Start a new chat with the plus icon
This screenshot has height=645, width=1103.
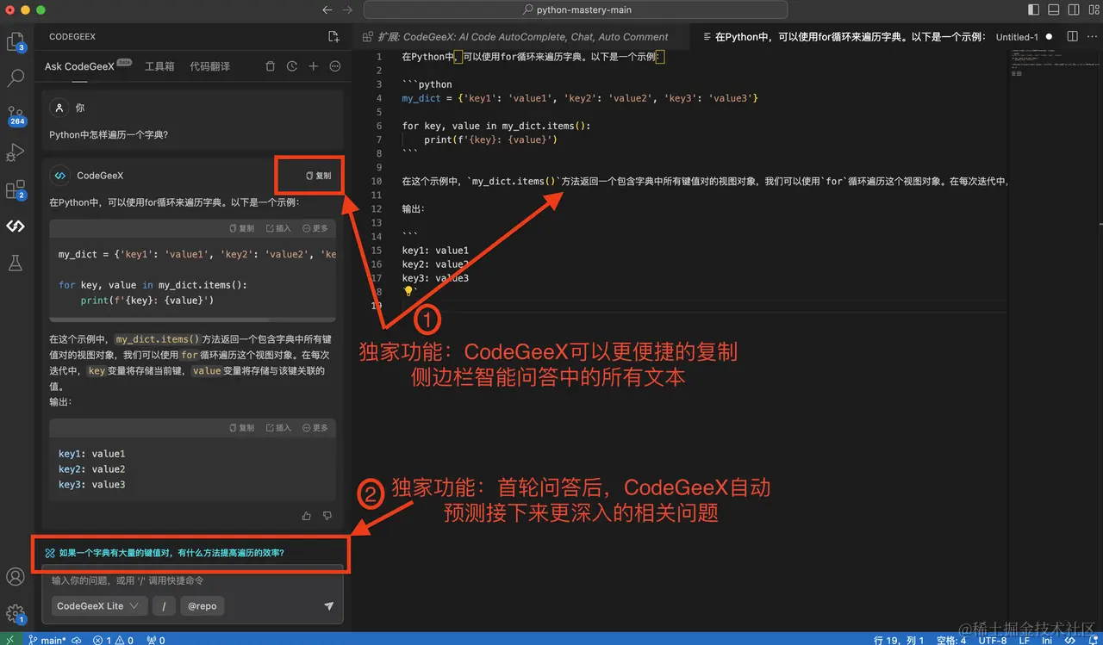tap(314, 66)
